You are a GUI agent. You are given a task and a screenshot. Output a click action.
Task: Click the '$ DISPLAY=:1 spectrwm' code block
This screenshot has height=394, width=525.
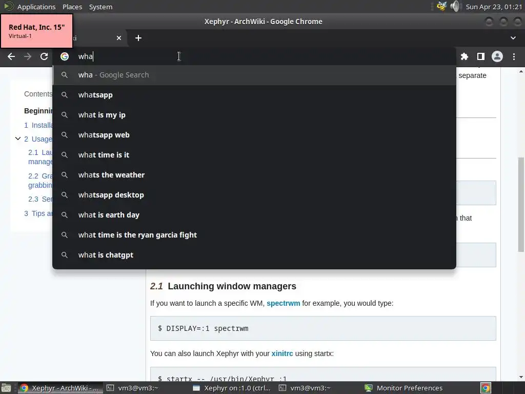point(323,328)
